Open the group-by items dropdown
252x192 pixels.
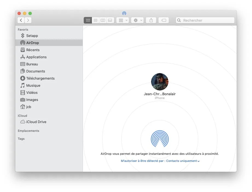(123, 20)
